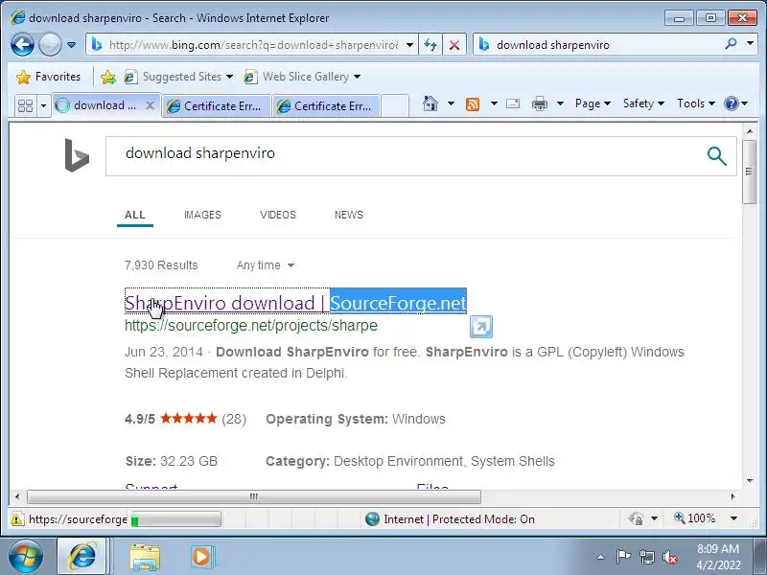Expand the address bar autocomplete dropdown
Image resolution: width=767 pixels, height=575 pixels.
pyautogui.click(x=410, y=45)
